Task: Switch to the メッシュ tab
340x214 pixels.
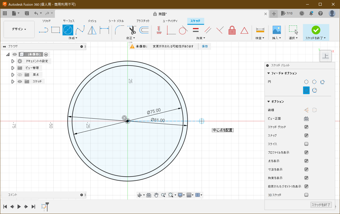Action: point(92,21)
